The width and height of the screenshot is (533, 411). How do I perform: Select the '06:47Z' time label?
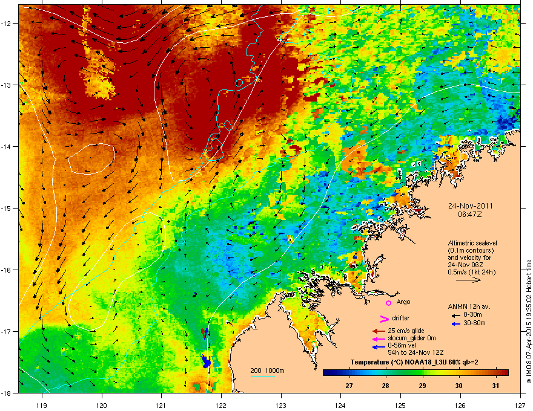pyautogui.click(x=470, y=215)
